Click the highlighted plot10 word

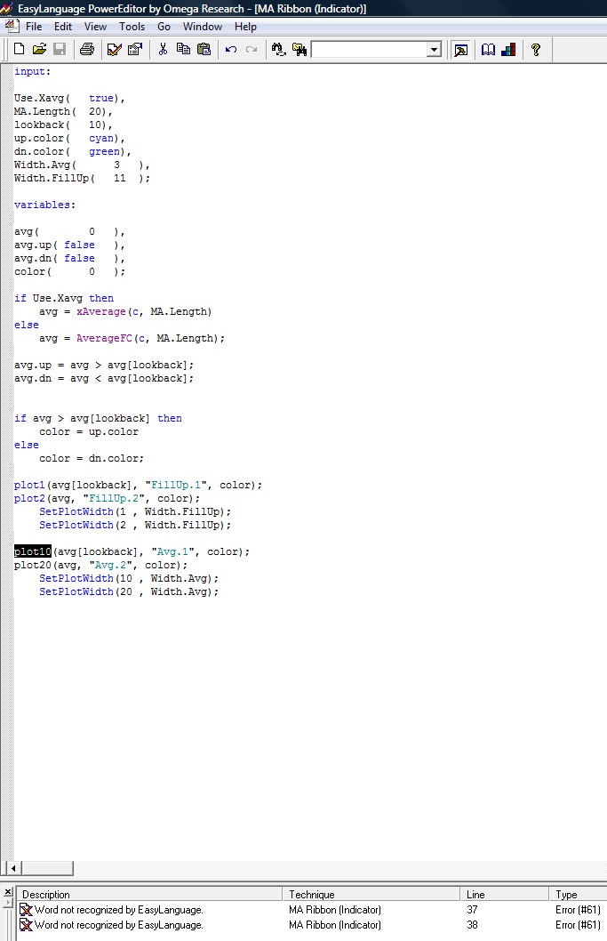(33, 551)
